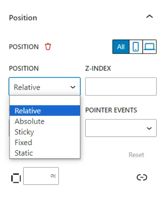Viewport: 166px width, 205px height.
Task: Click the link values chain icon
Action: point(142,177)
